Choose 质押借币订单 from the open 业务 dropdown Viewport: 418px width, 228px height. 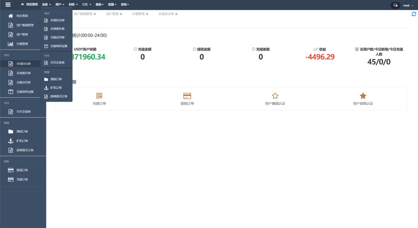(58, 96)
